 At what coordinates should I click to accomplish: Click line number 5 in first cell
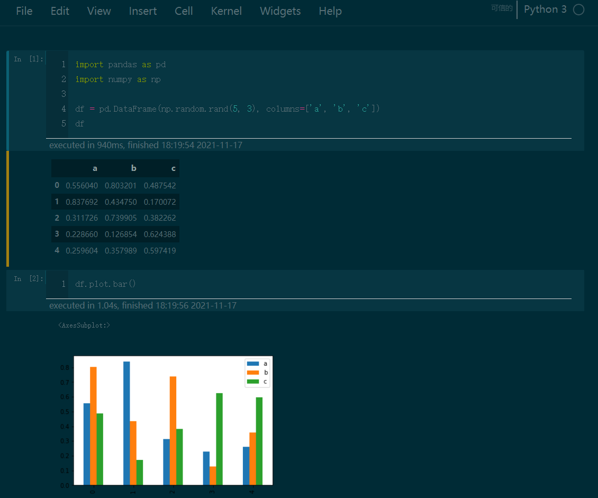click(x=64, y=123)
